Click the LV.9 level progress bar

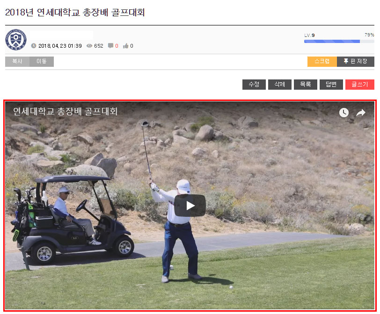[339, 42]
